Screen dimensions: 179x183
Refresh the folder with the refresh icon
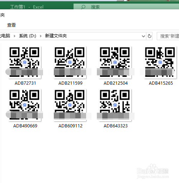pyautogui.click(x=150, y=36)
